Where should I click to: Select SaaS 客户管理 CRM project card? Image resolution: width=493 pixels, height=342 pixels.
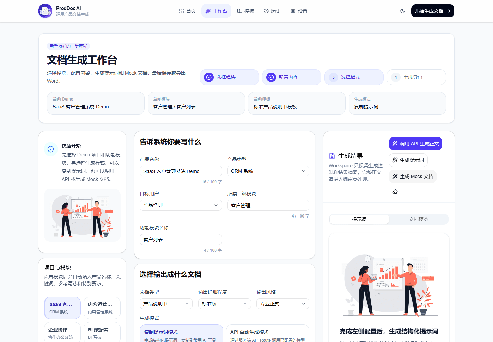[x=62, y=308]
